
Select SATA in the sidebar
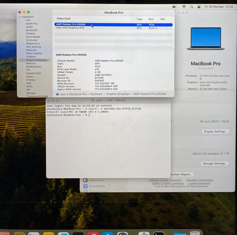pyautogui.click(x=29, y=87)
